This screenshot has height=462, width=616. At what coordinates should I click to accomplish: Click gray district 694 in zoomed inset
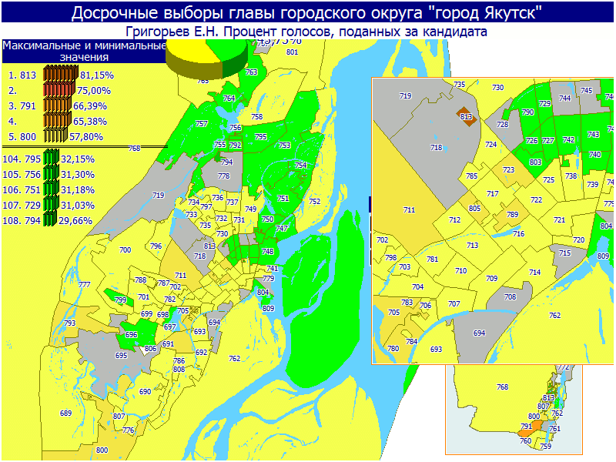tap(479, 333)
